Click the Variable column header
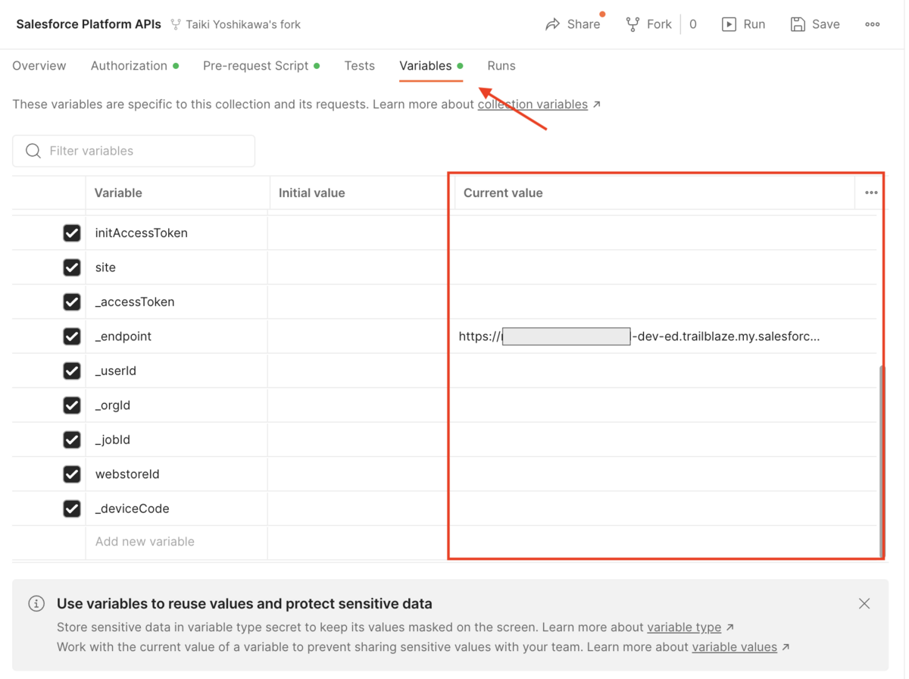The image size is (909, 679). click(118, 193)
